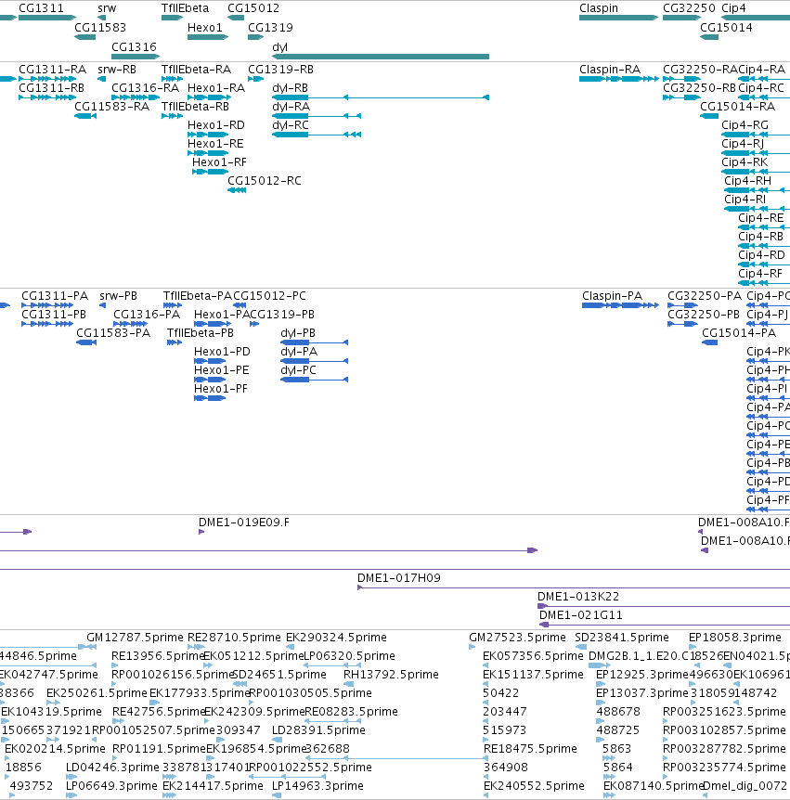The image size is (790, 800).
Task: Click the srw-PB protein label
Action: pos(119,296)
